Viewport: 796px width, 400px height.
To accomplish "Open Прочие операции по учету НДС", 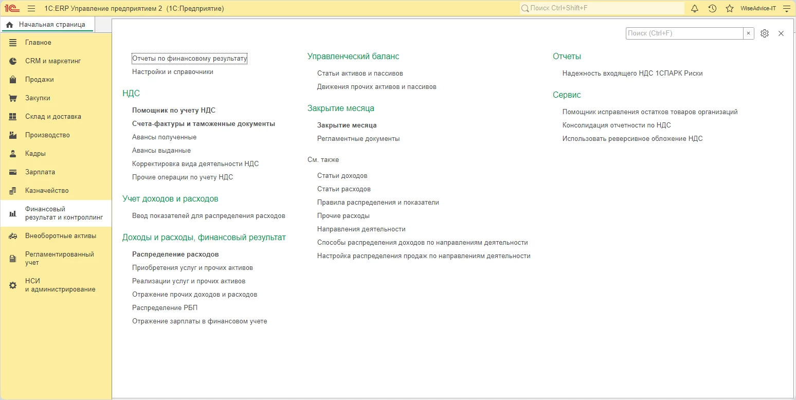I will pyautogui.click(x=183, y=177).
